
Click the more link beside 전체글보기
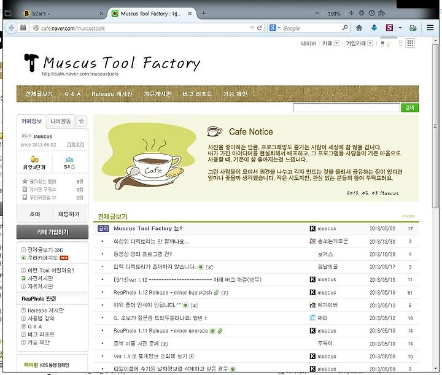pyautogui.click(x=408, y=216)
